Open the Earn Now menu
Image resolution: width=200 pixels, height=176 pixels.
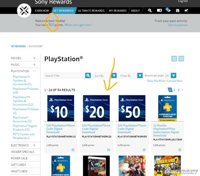pos(42,11)
